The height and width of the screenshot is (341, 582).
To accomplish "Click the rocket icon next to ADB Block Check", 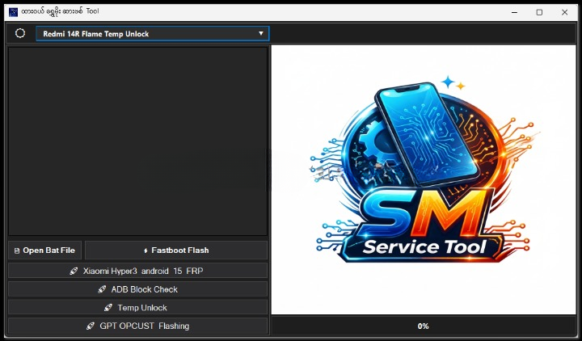I will [103, 289].
